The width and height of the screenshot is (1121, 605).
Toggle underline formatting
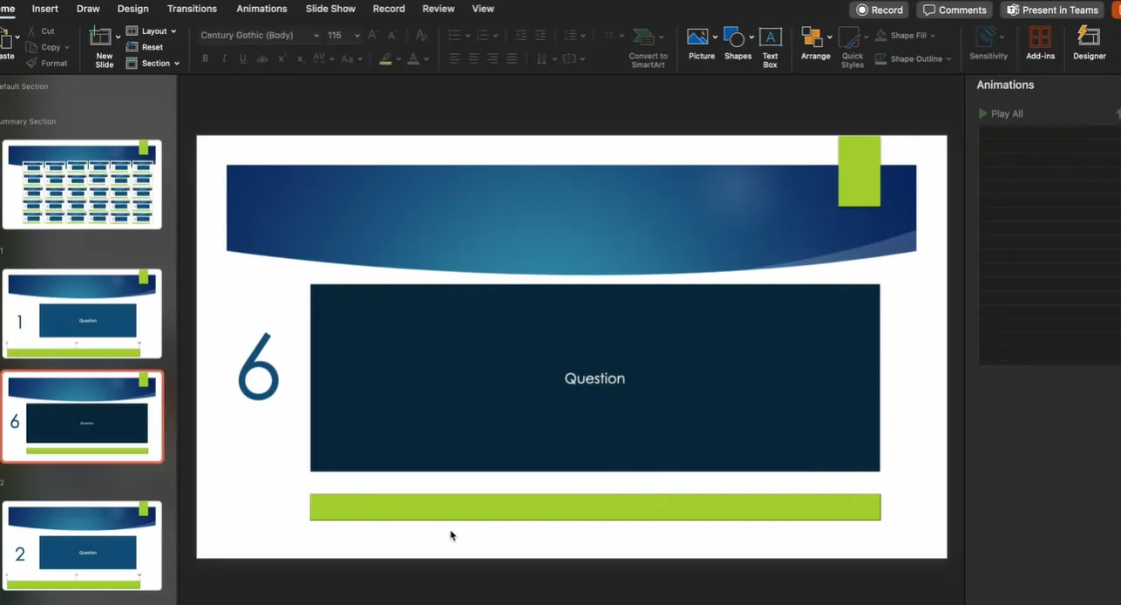(x=242, y=58)
